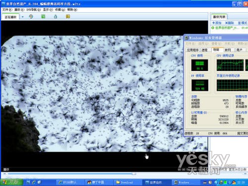Click the CPU 使用记录 history graph
Image resolution: width=248 pixels, height=186 pixels.
230,65
